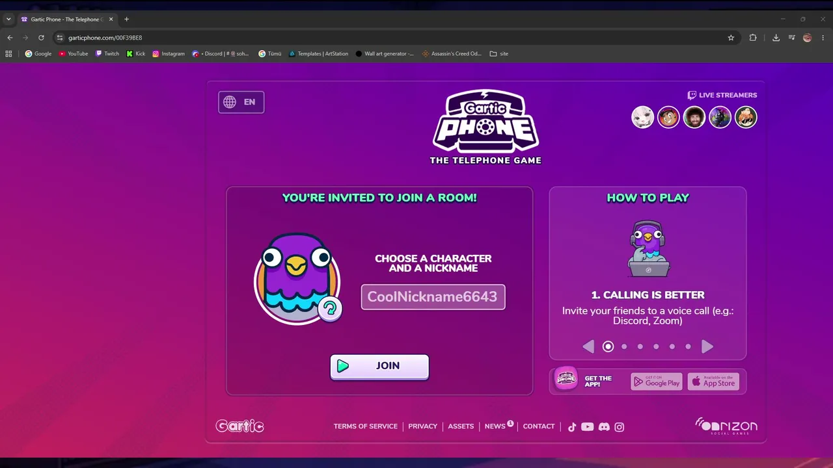Open the Google bookmark

[38, 54]
